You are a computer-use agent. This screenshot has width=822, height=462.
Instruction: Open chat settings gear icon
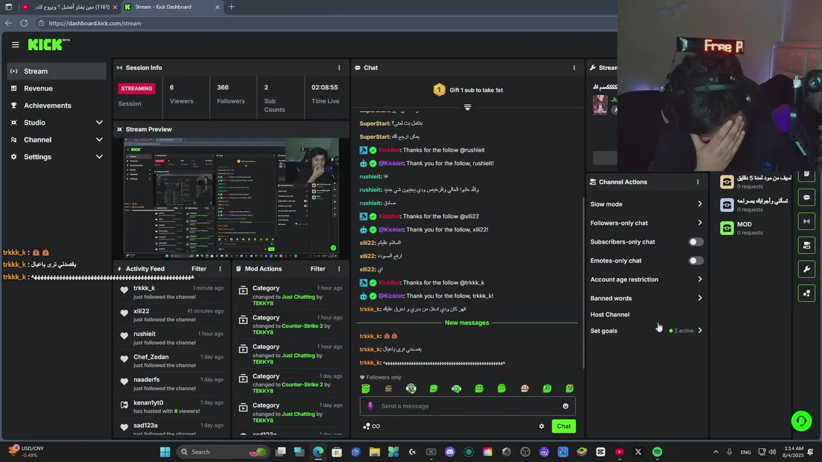(541, 426)
